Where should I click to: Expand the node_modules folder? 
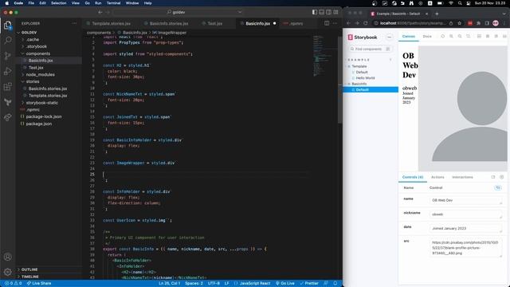tap(41, 74)
